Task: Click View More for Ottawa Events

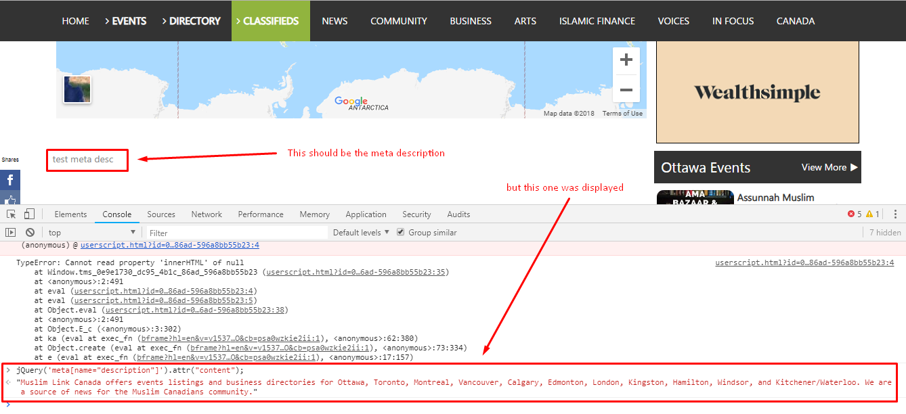Action: (x=829, y=168)
